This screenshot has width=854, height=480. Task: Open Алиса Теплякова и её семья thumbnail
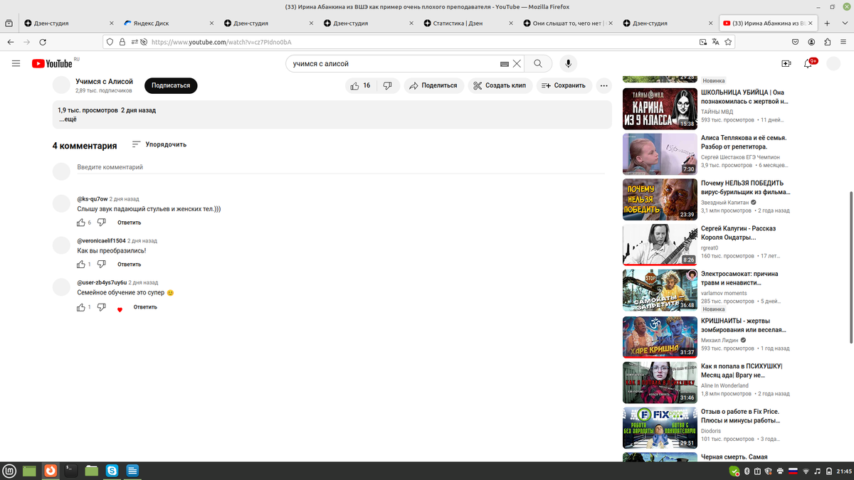660,154
